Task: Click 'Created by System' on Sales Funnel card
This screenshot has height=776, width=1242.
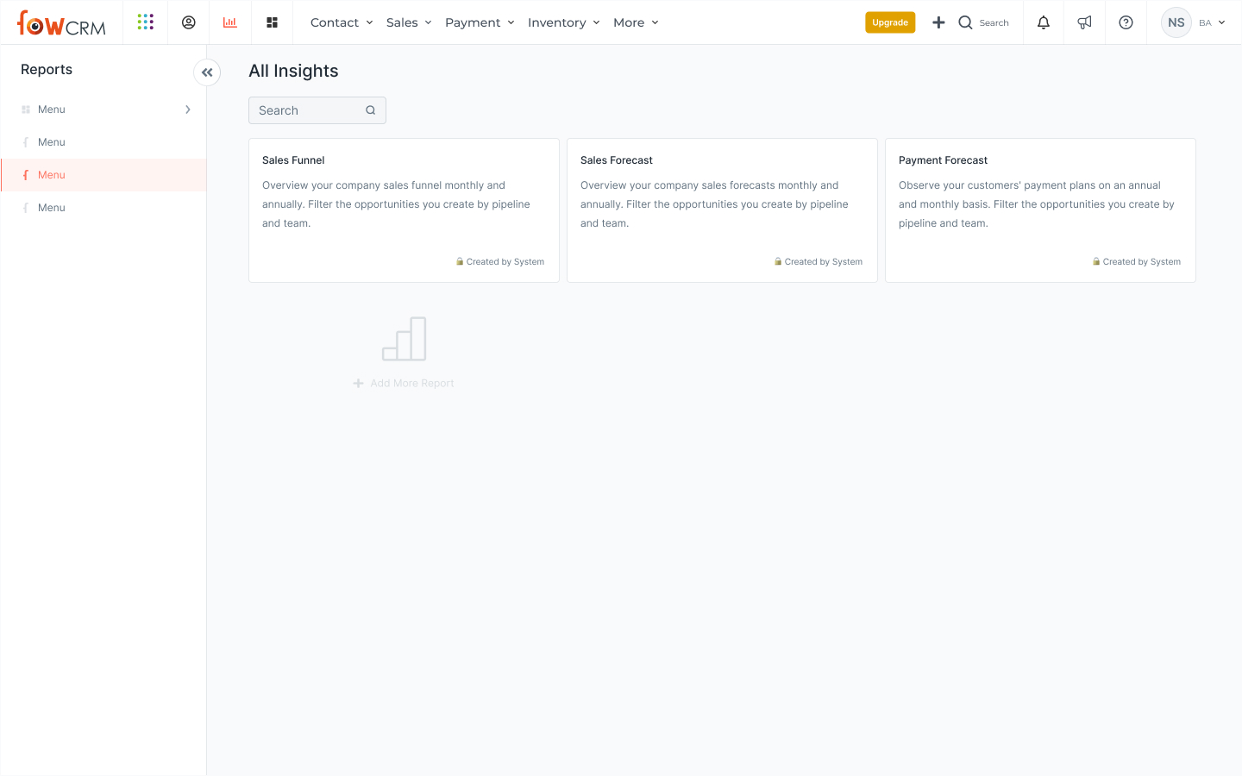Action: tap(505, 261)
